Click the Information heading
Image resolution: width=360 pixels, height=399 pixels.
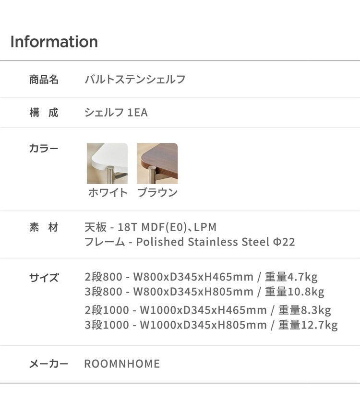54,42
